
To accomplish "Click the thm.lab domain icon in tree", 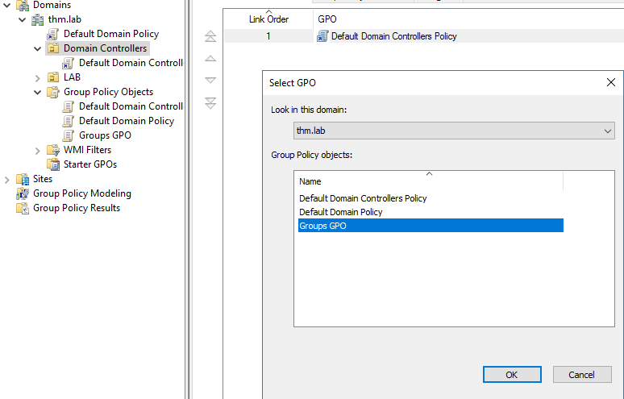I will (38, 19).
